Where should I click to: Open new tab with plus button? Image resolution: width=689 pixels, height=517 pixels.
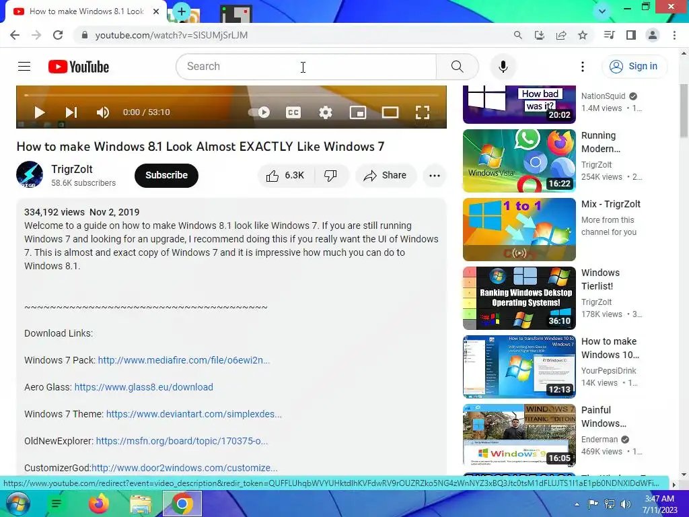(x=182, y=12)
